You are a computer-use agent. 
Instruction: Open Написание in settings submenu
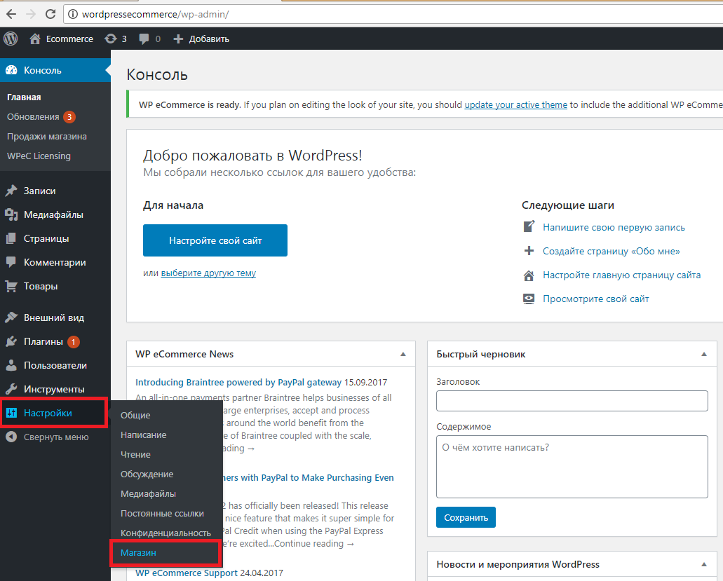pyautogui.click(x=143, y=435)
